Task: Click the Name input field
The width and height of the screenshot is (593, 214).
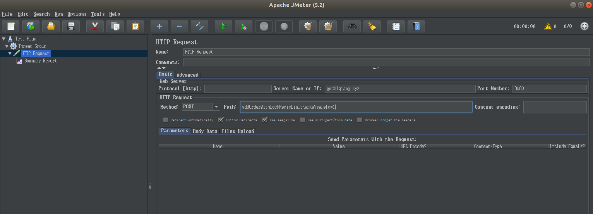Action: pyautogui.click(x=386, y=52)
